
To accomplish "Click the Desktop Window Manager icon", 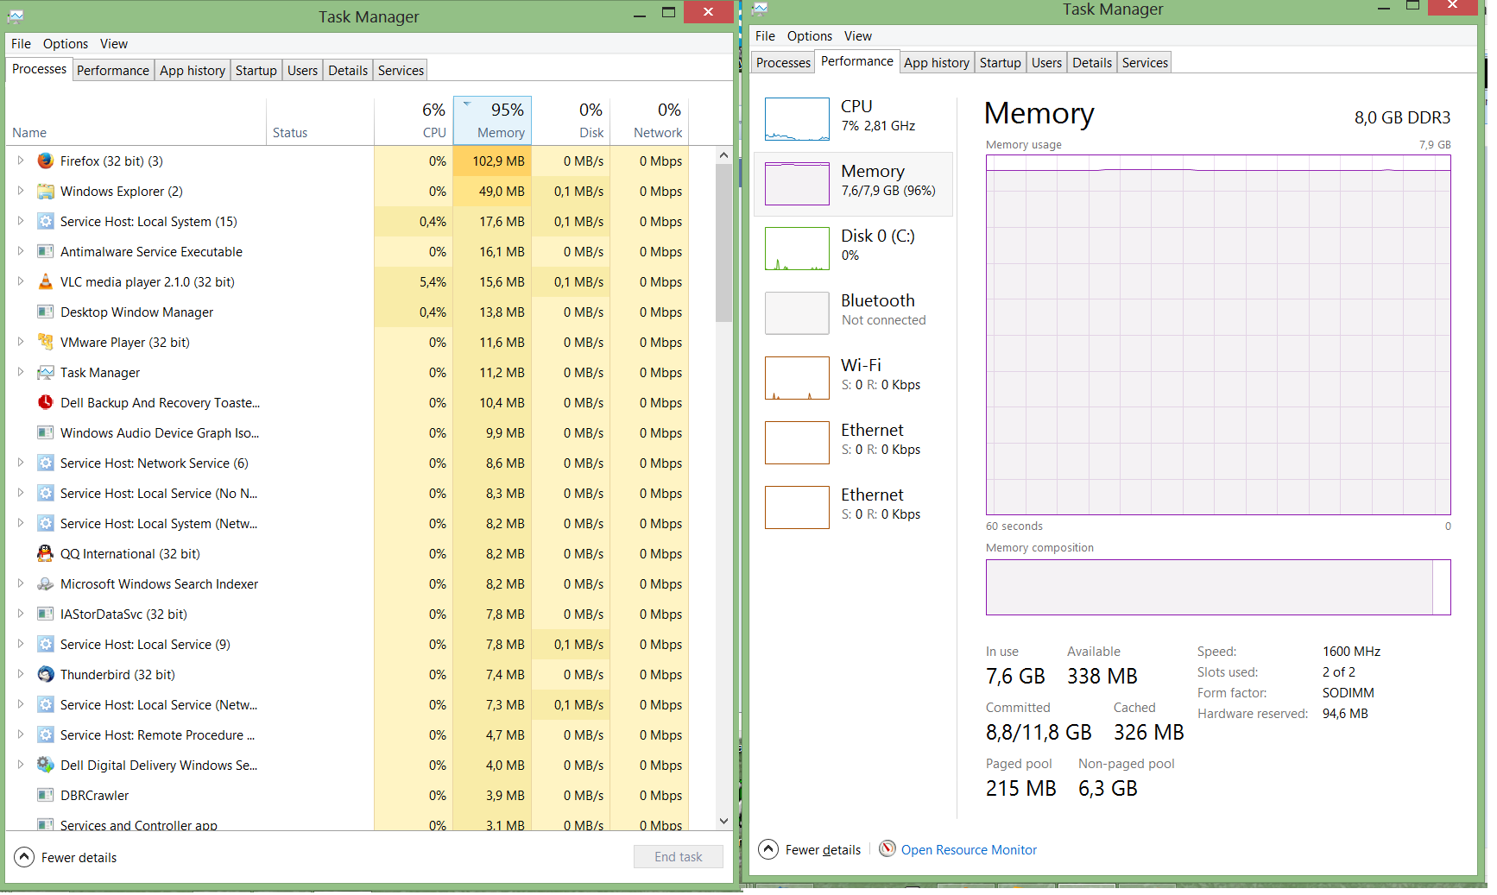I will coord(46,312).
